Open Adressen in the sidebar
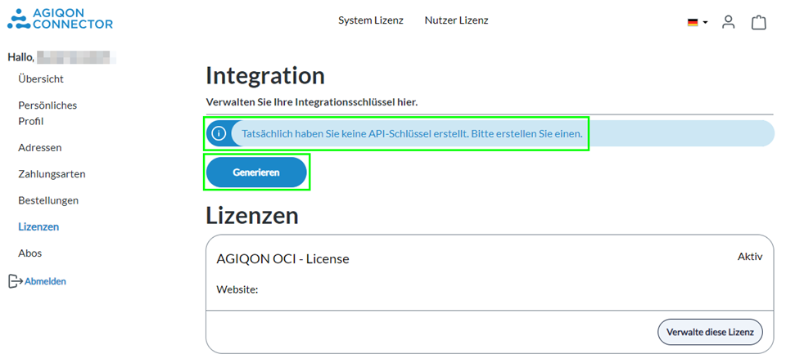This screenshot has width=786, height=363. click(x=40, y=148)
